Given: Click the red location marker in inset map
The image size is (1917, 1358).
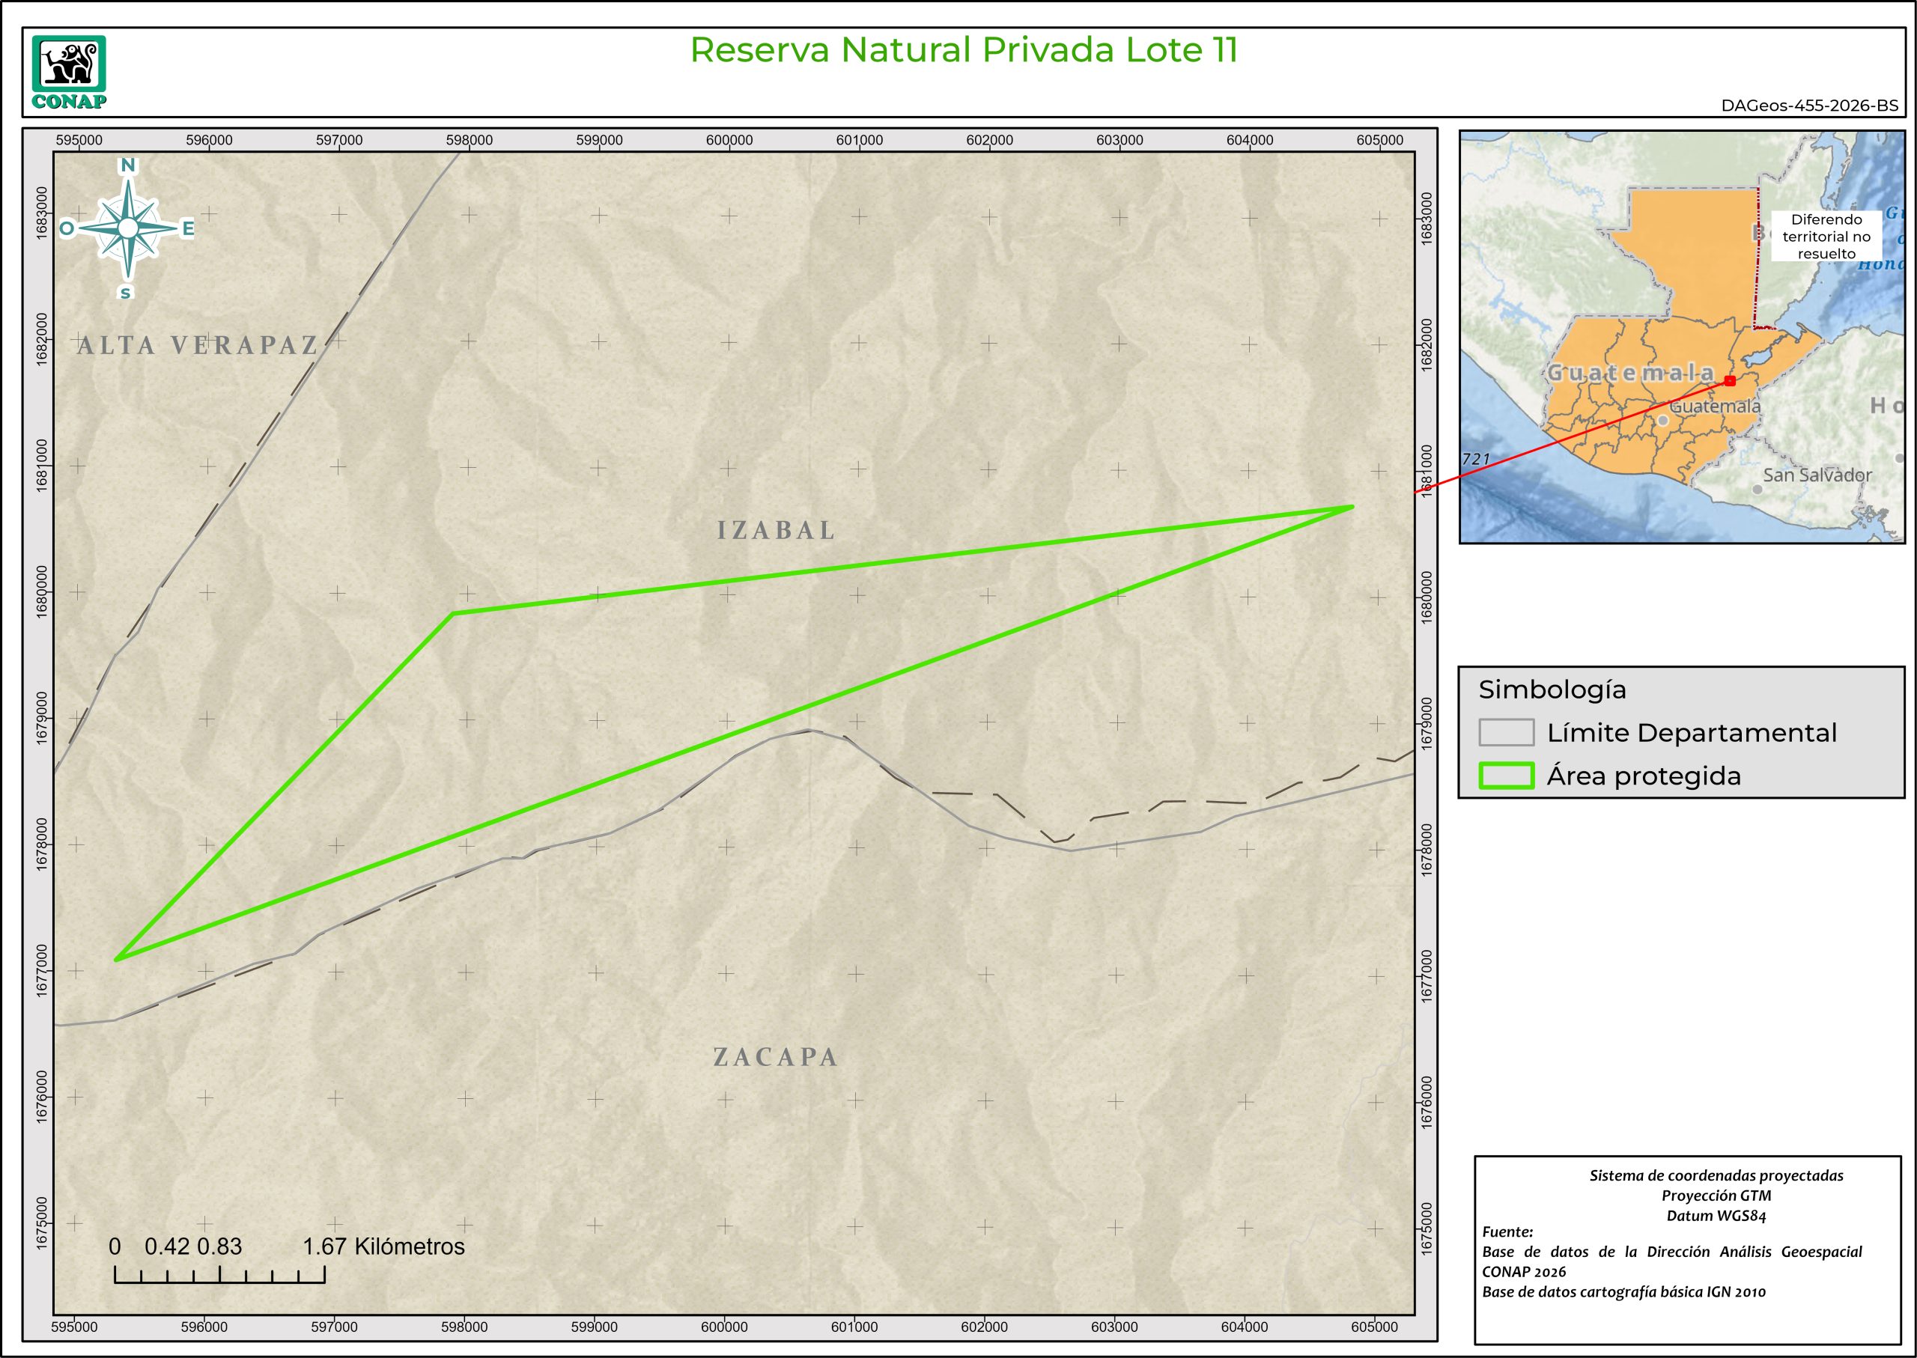Looking at the screenshot, I should coord(1730,381).
